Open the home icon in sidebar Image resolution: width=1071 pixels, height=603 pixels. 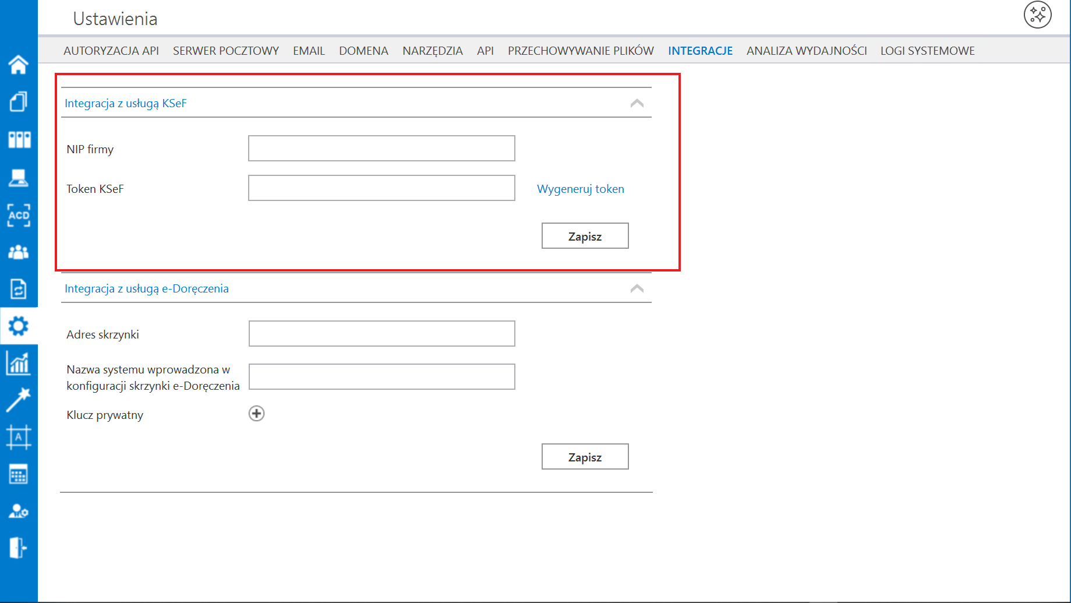(x=19, y=65)
